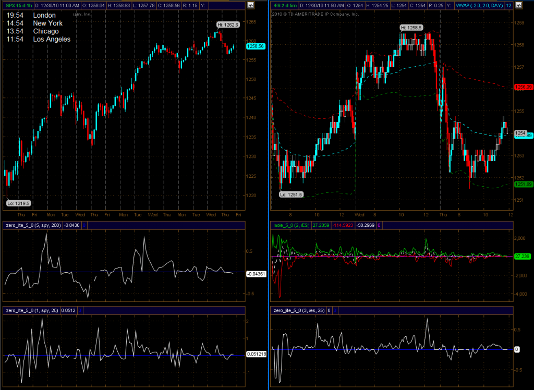534x390 pixels.
Task: Click the green 1251.69 VWAP lower band tag
Action: (523, 184)
